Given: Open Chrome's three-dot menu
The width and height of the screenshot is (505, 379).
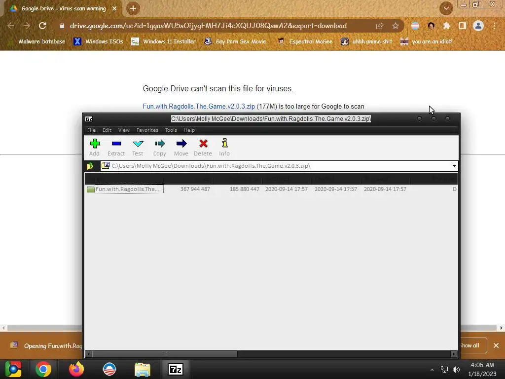Looking at the screenshot, I should pyautogui.click(x=494, y=26).
